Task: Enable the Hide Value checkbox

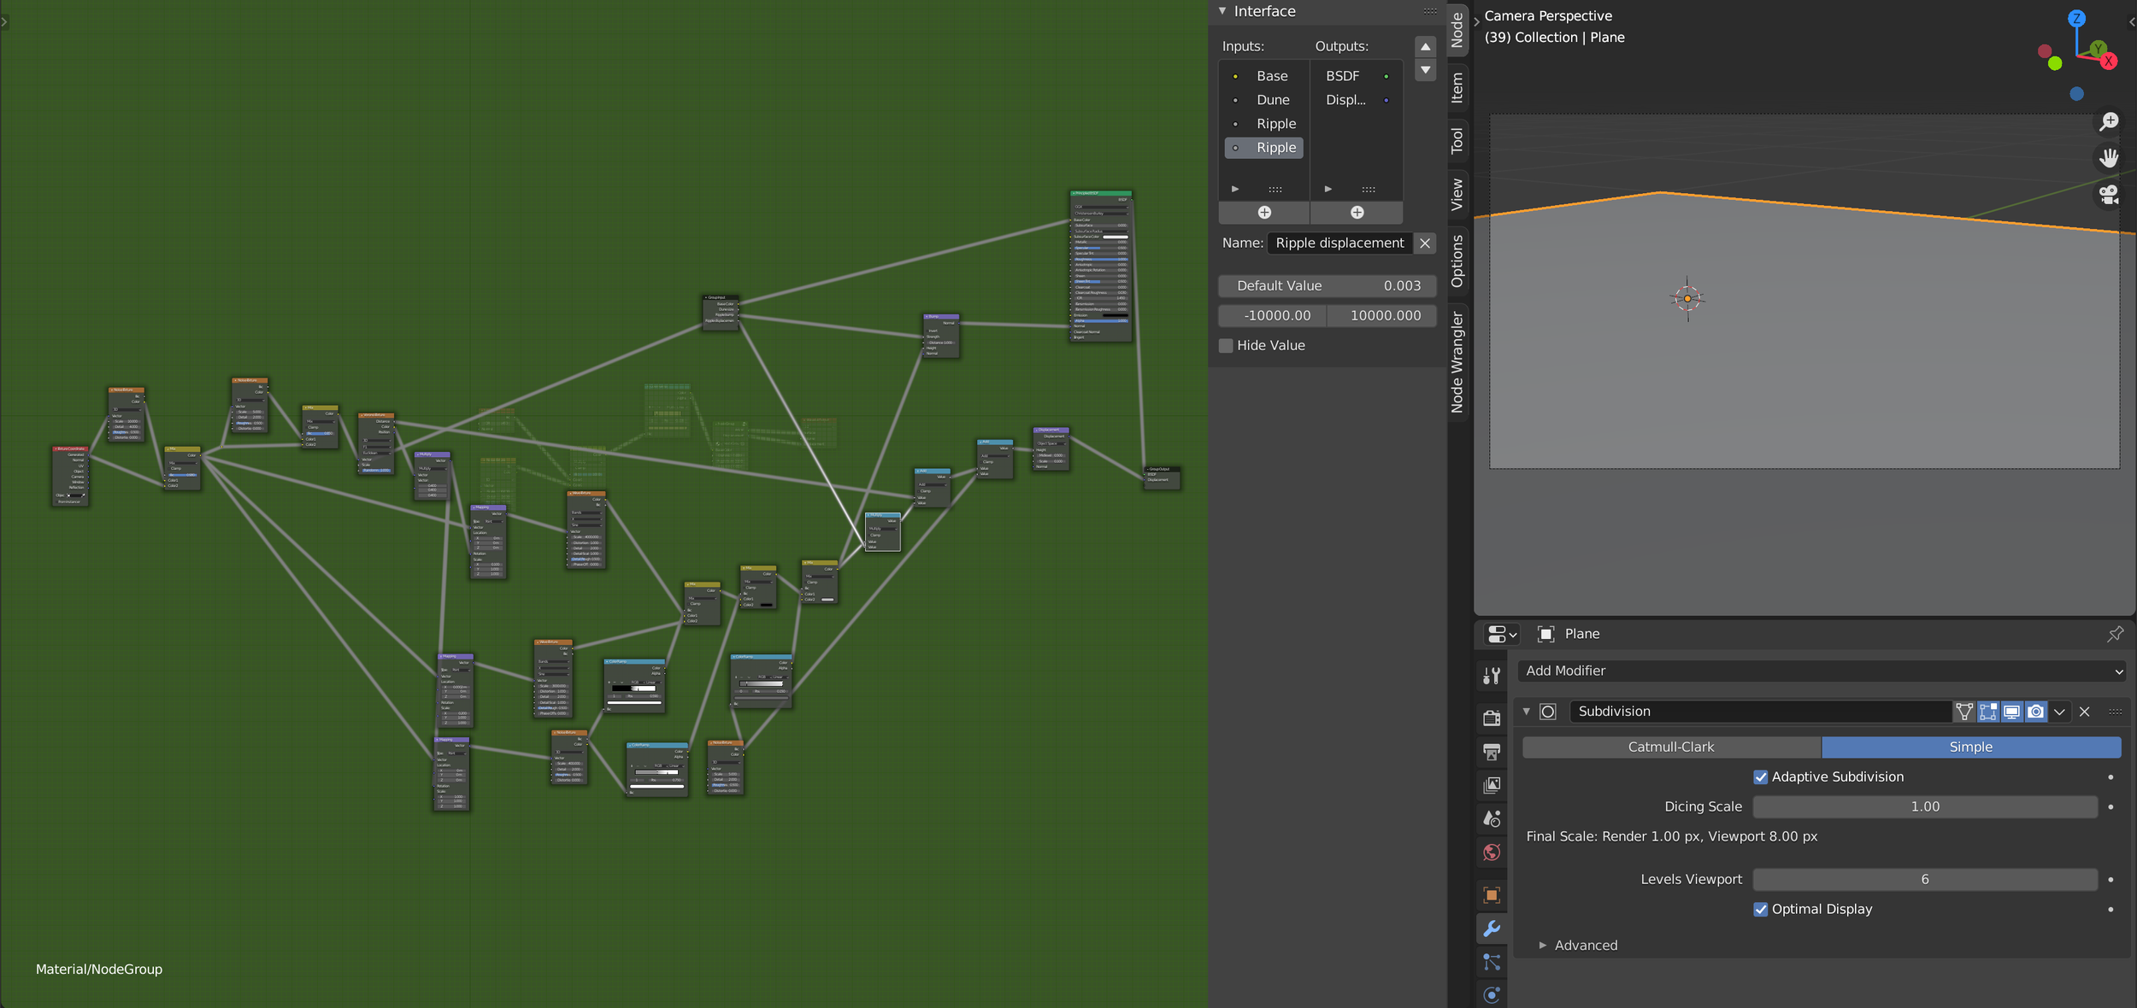Action: coord(1226,346)
